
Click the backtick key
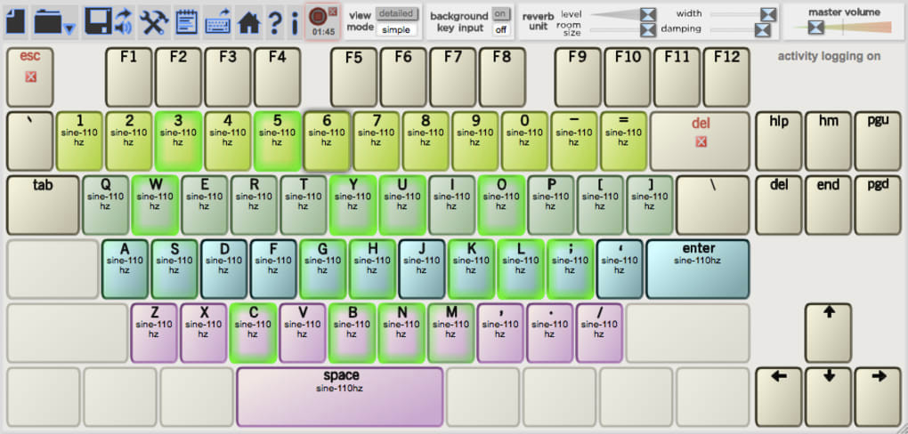point(29,141)
